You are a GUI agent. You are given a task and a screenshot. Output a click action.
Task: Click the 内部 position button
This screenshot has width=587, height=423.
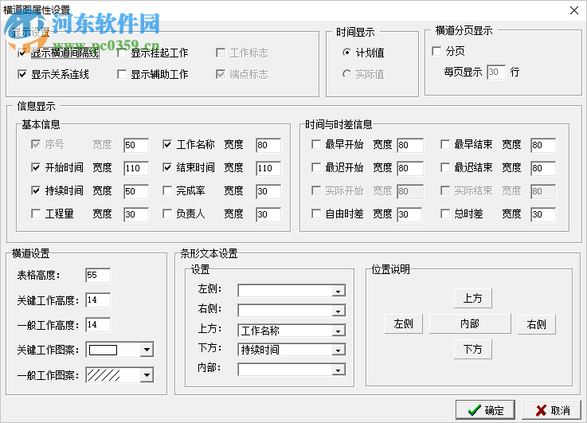point(470,323)
